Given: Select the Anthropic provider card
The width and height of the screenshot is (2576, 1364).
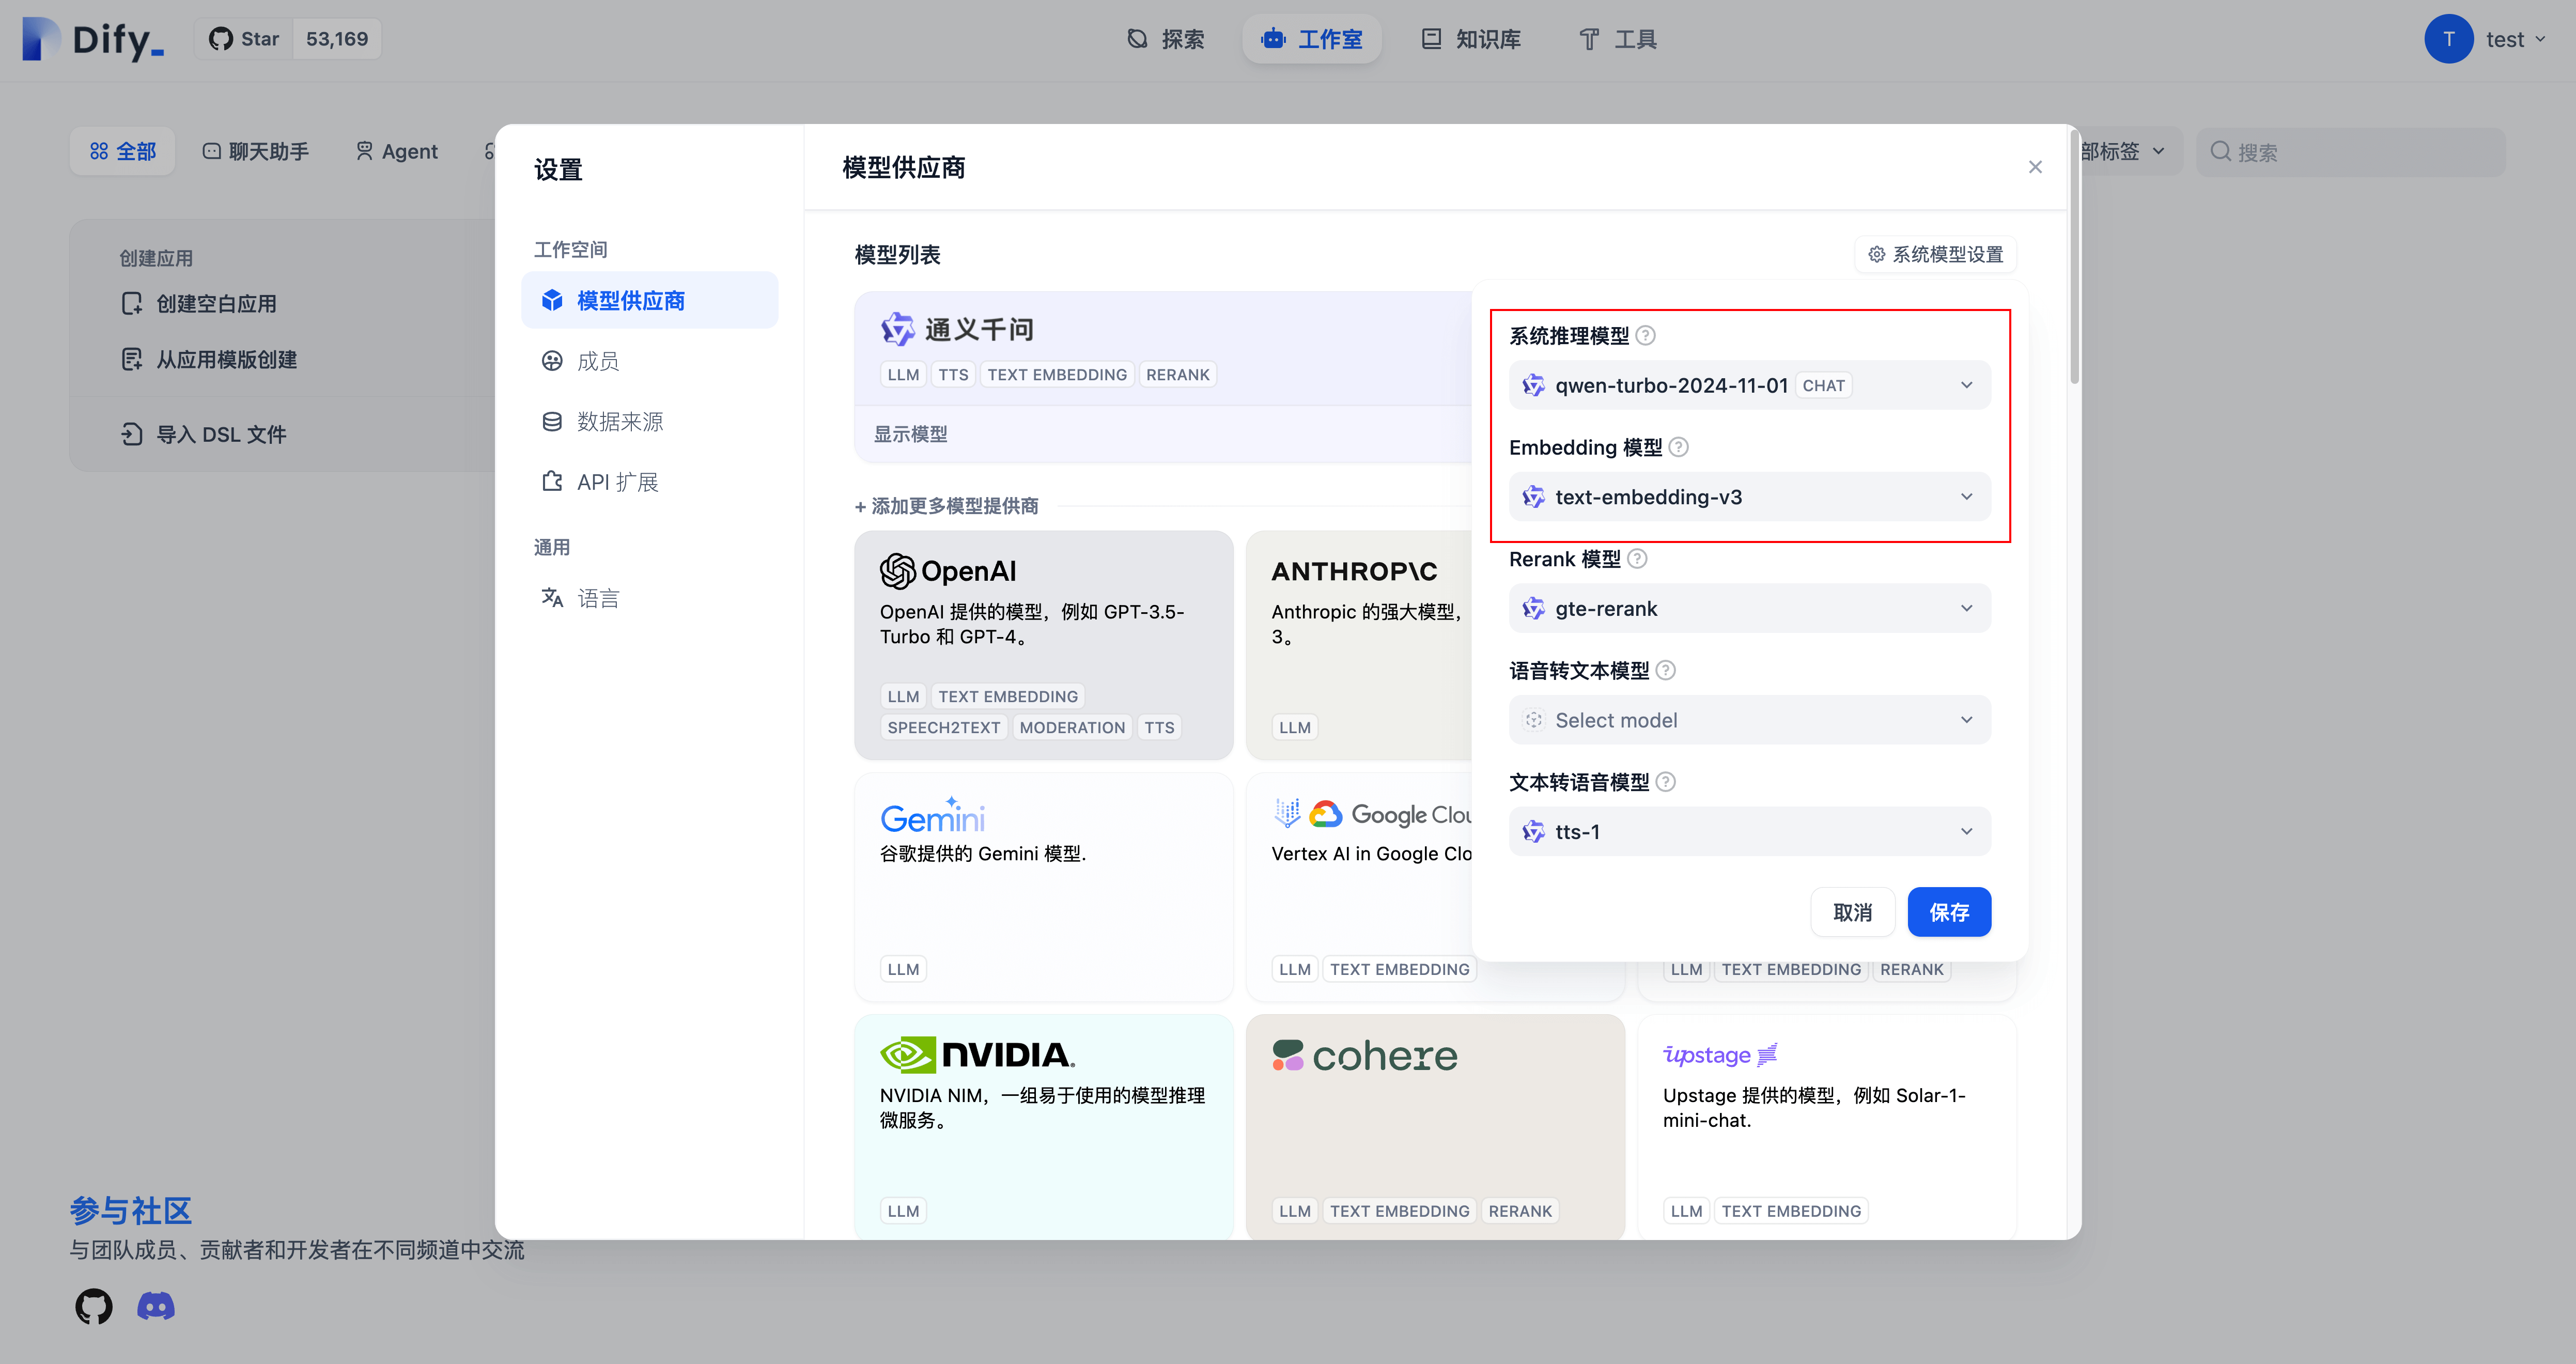Looking at the screenshot, I should (x=1359, y=645).
